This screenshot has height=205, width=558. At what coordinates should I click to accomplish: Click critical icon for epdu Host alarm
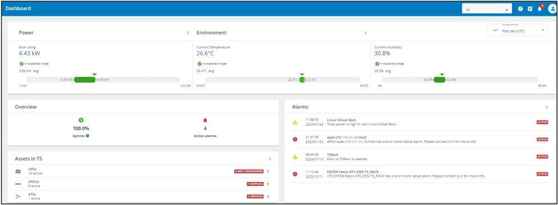click(295, 139)
